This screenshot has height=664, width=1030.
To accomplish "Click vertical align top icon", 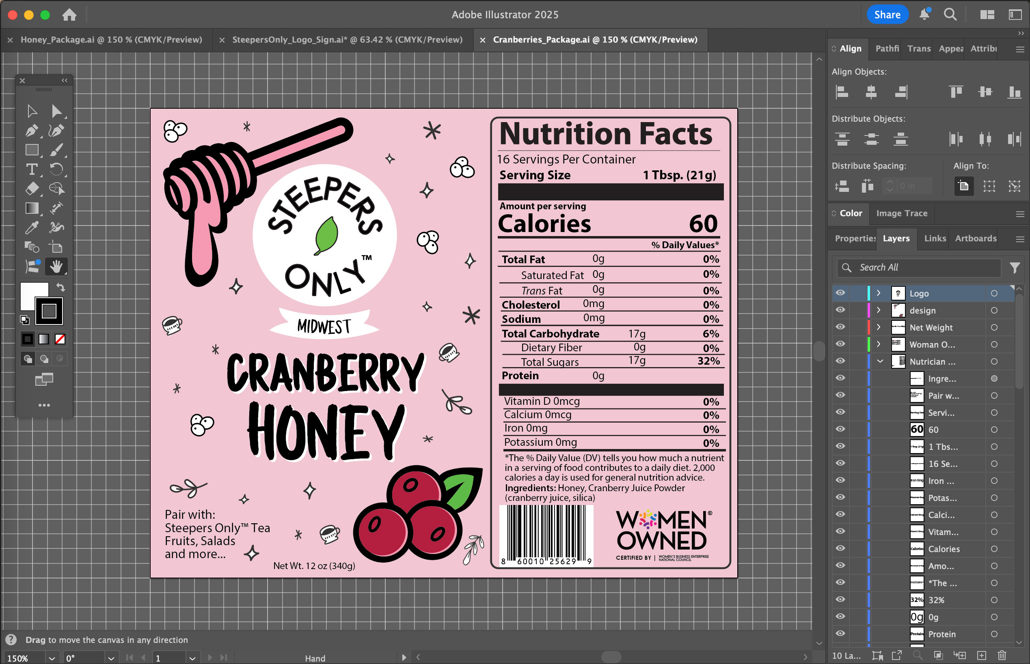I will [x=955, y=92].
